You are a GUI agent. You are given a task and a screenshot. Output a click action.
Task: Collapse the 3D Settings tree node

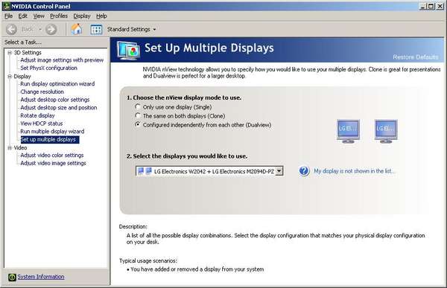click(x=10, y=53)
